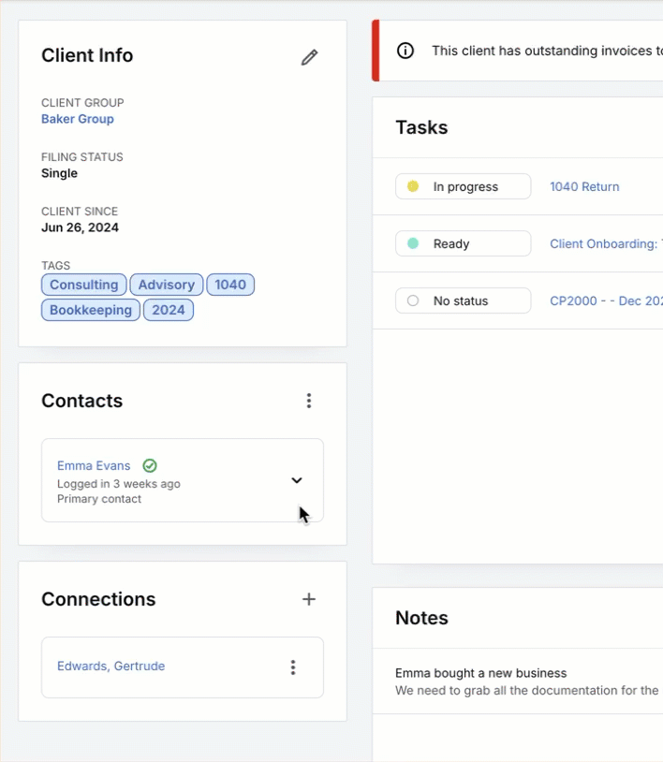The image size is (663, 762).
Task: Click the green verified checkmark beside Emma Evans
Action: [150, 465]
